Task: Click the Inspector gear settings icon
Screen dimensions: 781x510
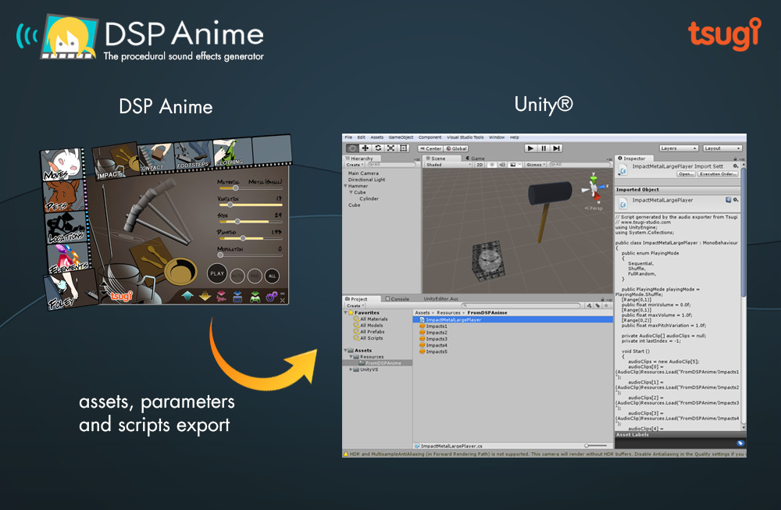Action: pyautogui.click(x=736, y=166)
